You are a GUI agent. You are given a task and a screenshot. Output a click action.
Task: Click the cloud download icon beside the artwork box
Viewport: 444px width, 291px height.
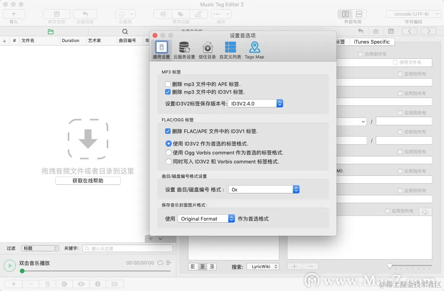pos(425,212)
